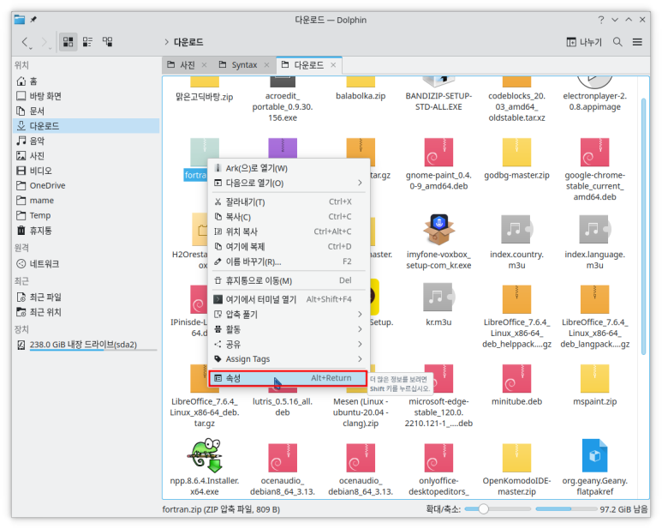This screenshot has height=529, width=662.
Task: Select mspaint.zip archive file
Action: point(594,384)
